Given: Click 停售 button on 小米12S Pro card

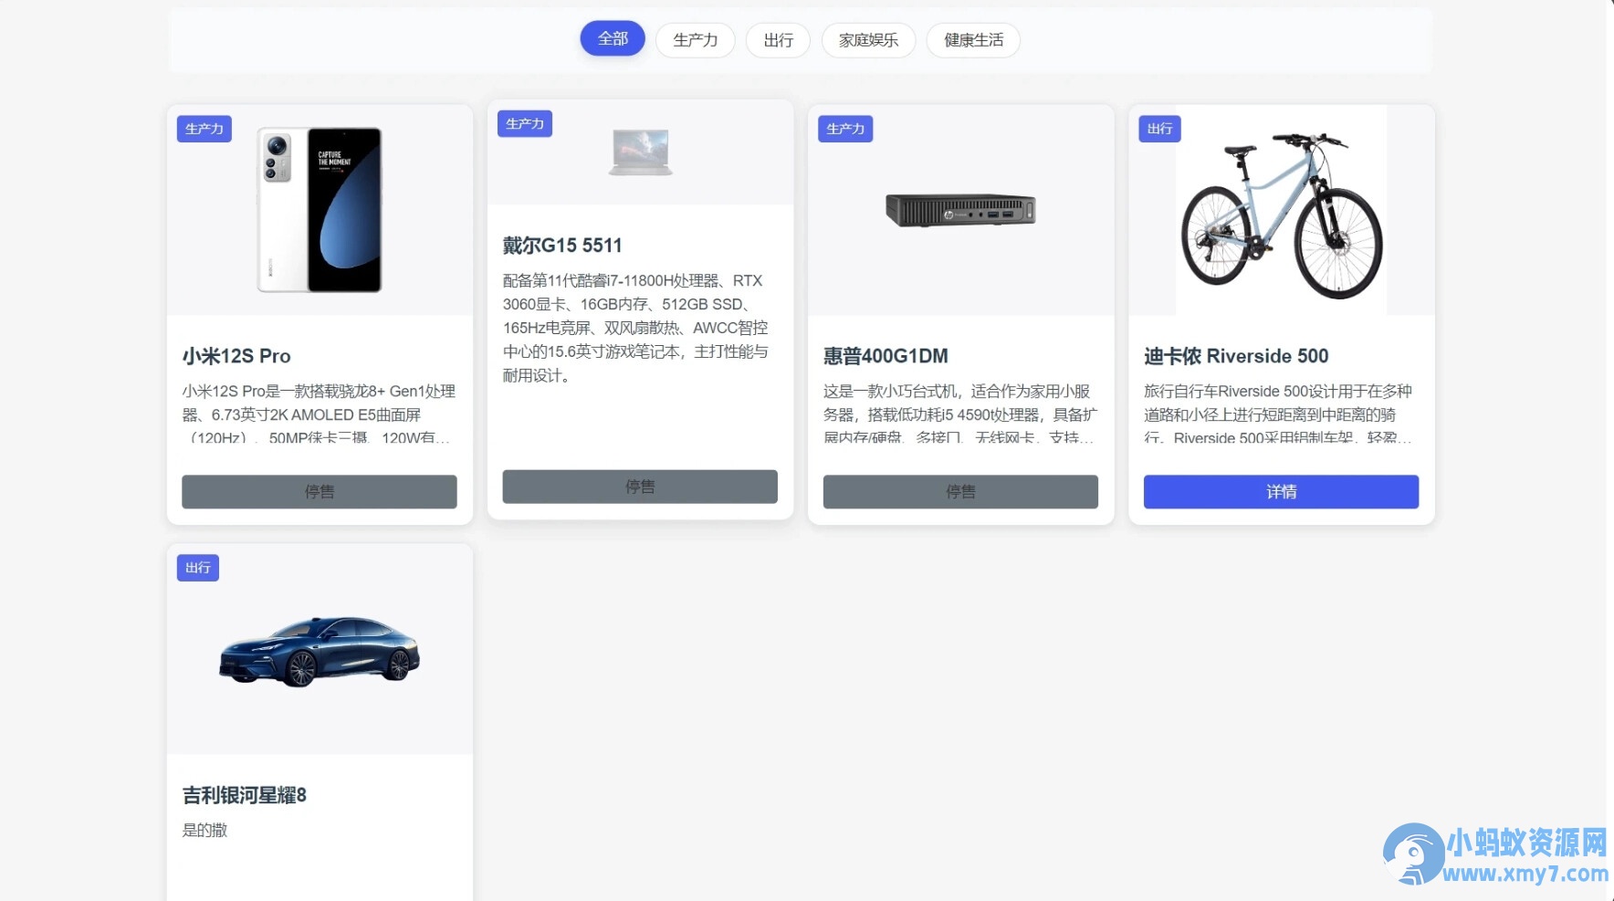Looking at the screenshot, I should [320, 491].
